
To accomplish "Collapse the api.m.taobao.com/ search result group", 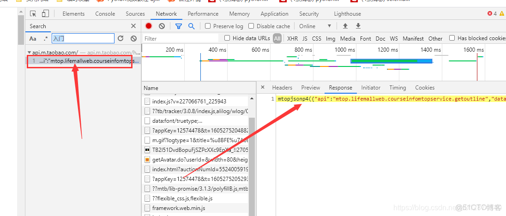I will (30, 52).
